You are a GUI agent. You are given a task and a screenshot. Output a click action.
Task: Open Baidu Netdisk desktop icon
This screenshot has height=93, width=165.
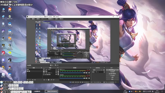(3, 75)
